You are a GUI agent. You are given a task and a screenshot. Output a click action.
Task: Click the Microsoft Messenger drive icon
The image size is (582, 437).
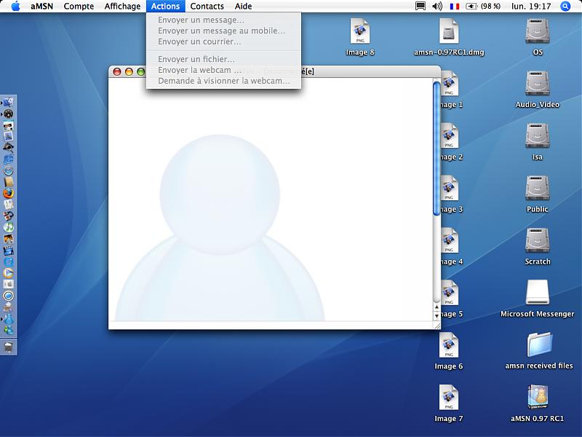point(537,293)
